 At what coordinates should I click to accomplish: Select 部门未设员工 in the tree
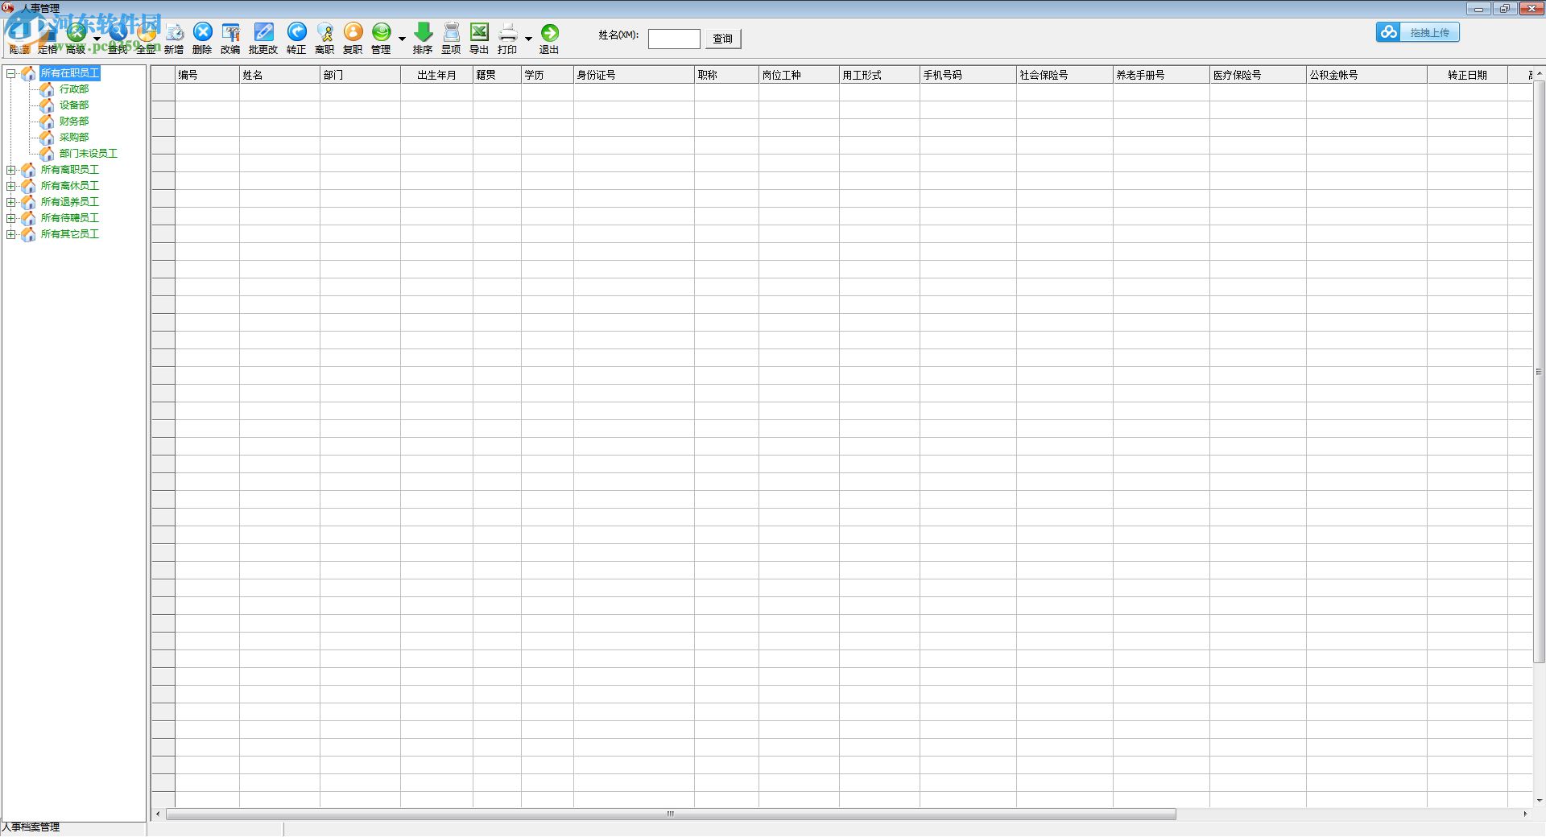[x=89, y=154]
